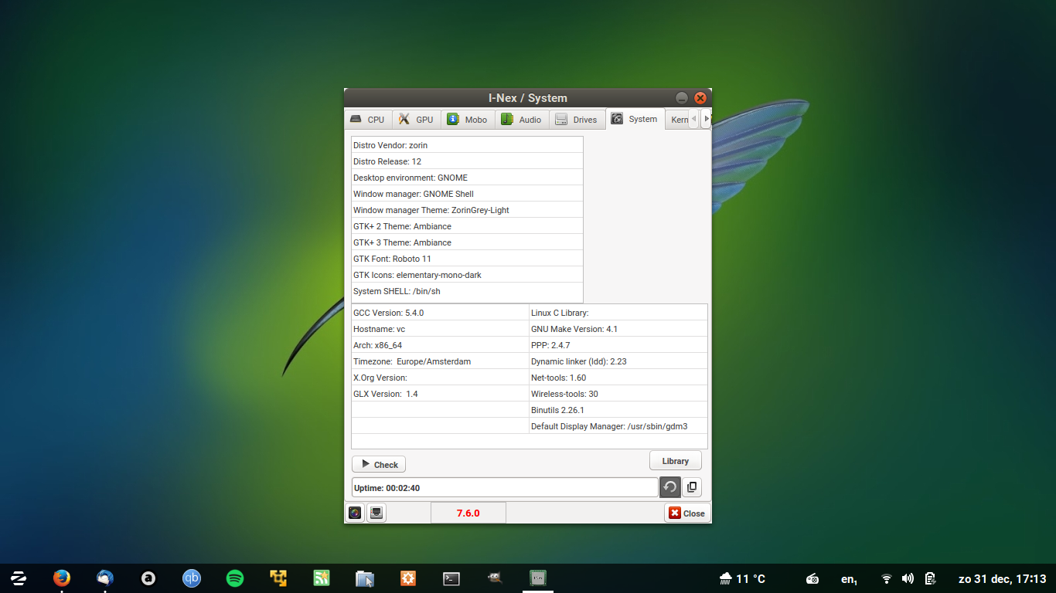Select 'GCC Version: 5.4.0' cell
This screenshot has height=593, width=1056.
(440, 312)
